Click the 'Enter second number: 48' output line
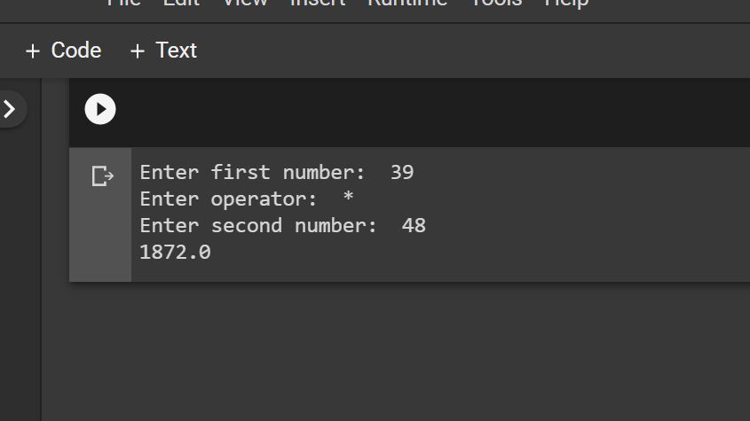 (282, 225)
